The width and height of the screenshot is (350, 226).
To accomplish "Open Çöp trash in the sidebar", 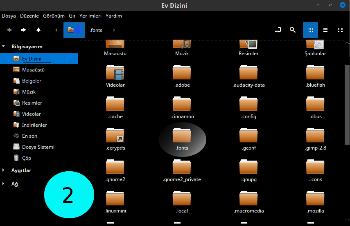I will coord(39,158).
